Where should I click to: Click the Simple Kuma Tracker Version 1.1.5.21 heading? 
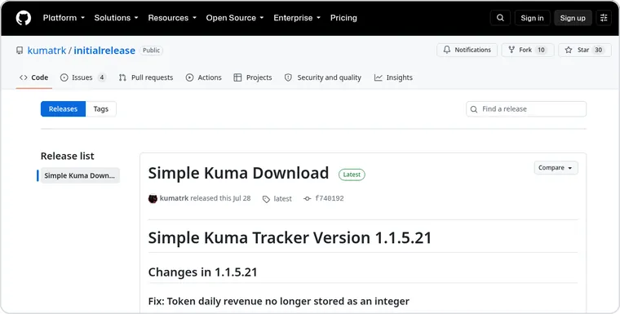[x=290, y=237]
